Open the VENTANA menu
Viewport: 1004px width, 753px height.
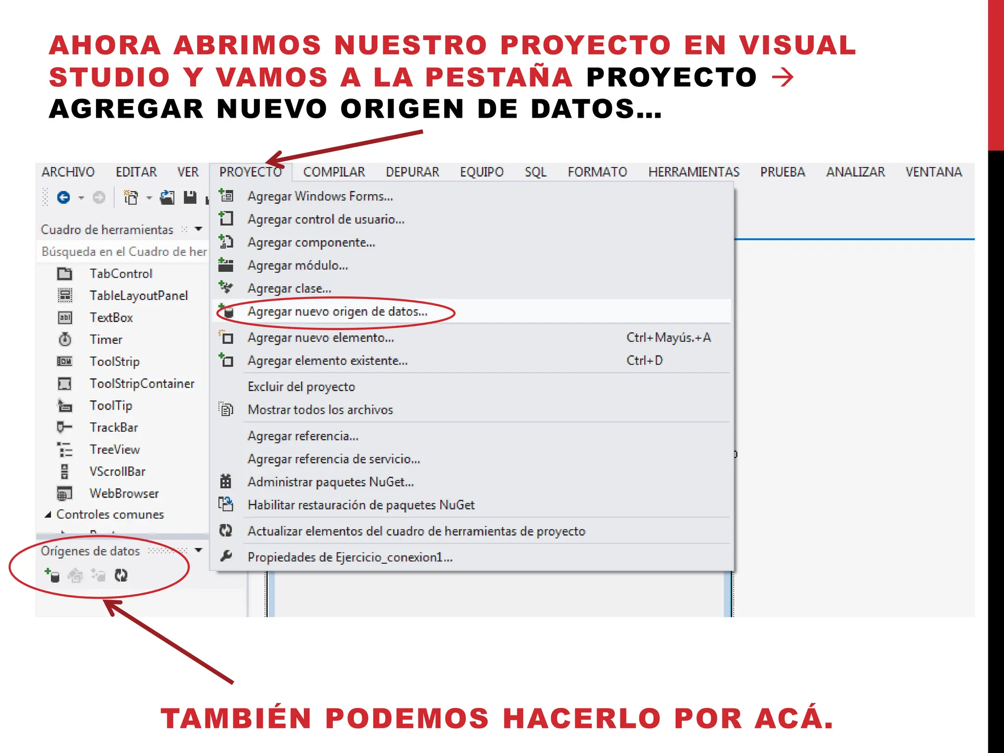(x=933, y=172)
